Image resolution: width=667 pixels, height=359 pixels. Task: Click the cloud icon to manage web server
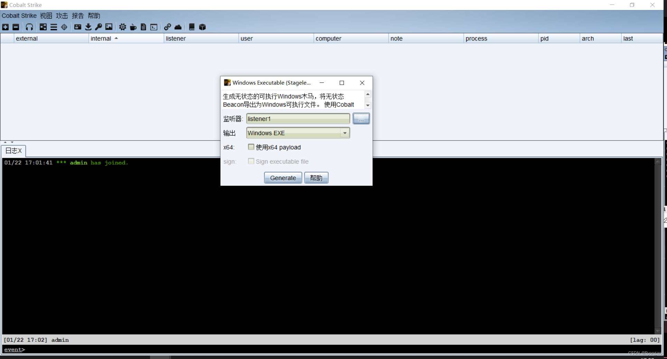[x=178, y=27]
